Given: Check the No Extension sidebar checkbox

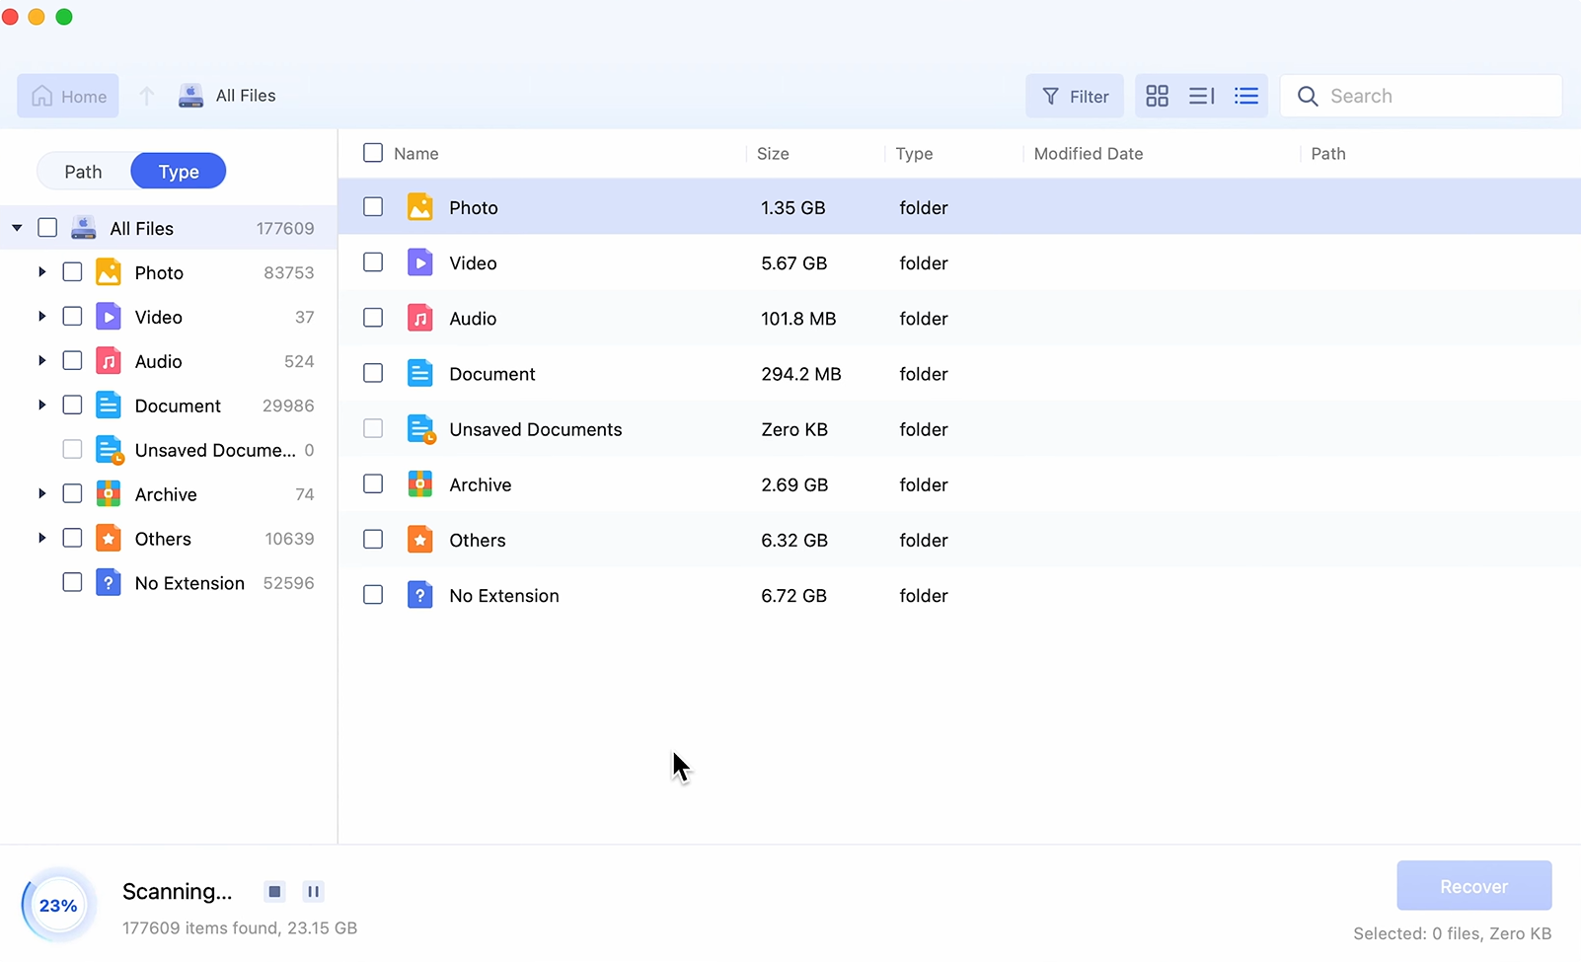Looking at the screenshot, I should (72, 582).
